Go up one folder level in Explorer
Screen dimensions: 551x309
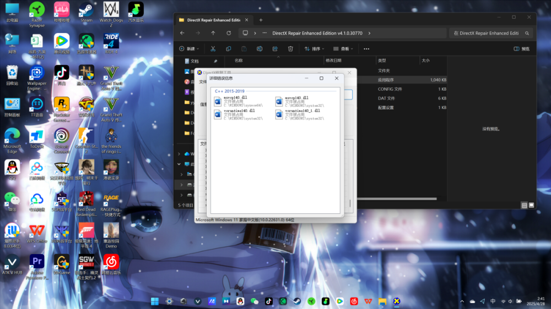213,33
